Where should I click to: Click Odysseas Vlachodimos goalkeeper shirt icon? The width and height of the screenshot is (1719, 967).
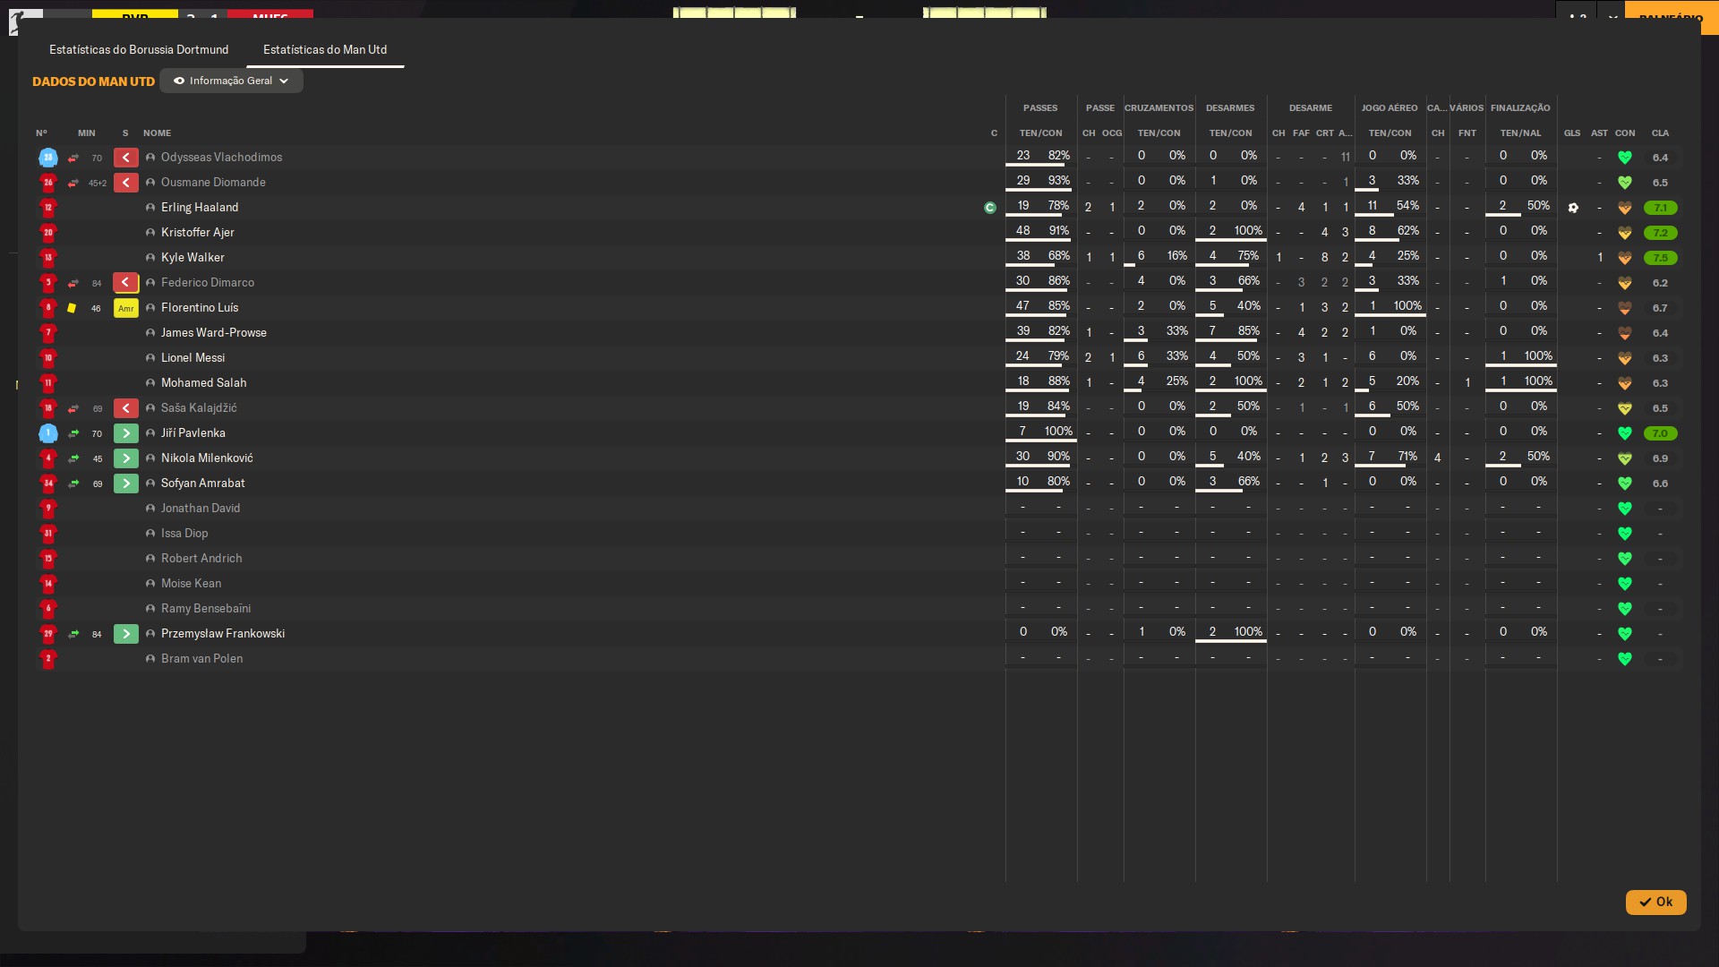(x=48, y=158)
